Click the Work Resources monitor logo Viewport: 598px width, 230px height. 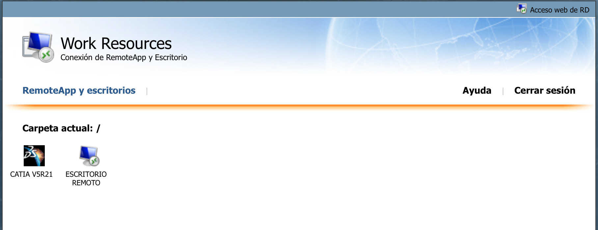(38, 47)
